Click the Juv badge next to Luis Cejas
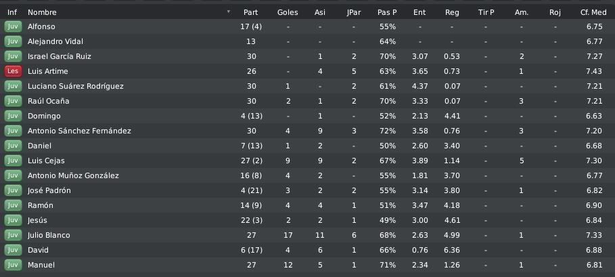This screenshot has width=615, height=277. (13, 161)
